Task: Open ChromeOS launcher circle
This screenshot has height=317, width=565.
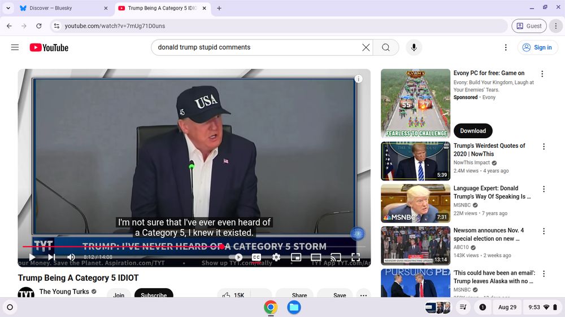Action: click(10, 307)
